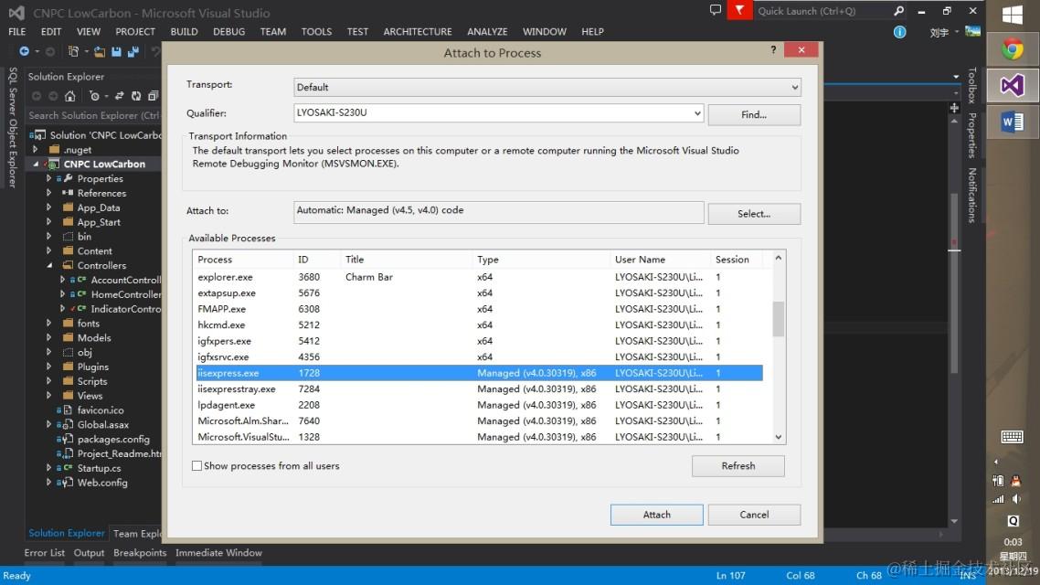The height and width of the screenshot is (585, 1040).
Task: Open the DEBUG menu
Action: pyautogui.click(x=228, y=31)
